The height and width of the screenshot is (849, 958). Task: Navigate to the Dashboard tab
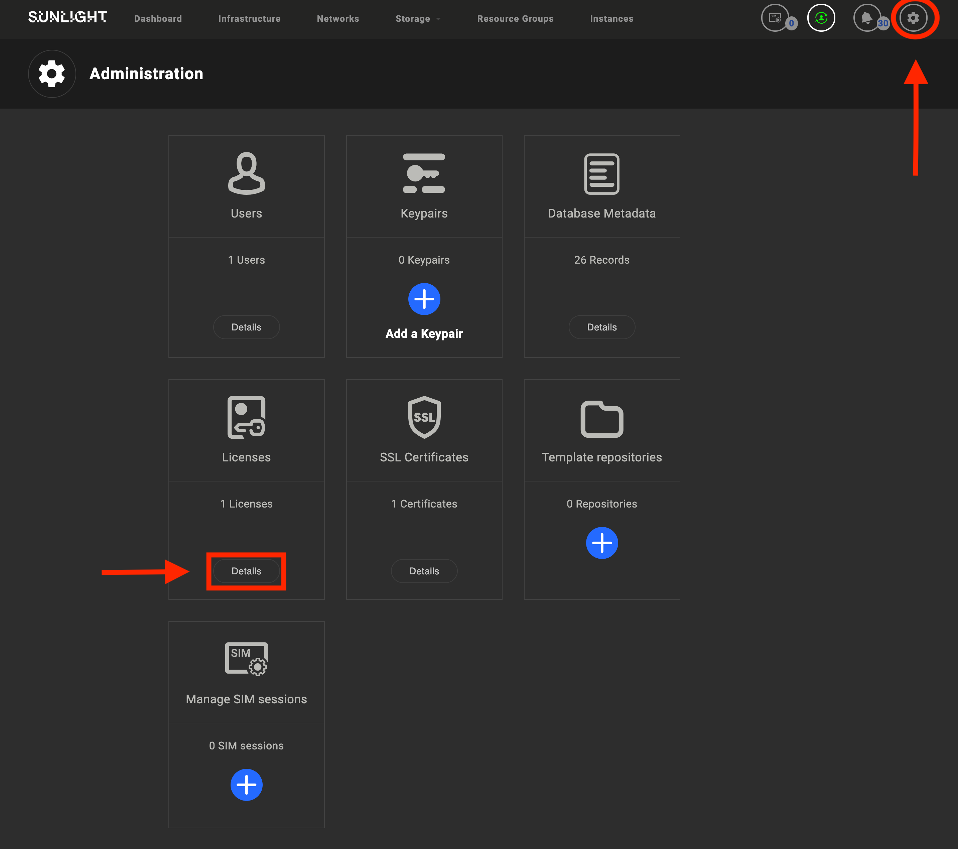[158, 18]
